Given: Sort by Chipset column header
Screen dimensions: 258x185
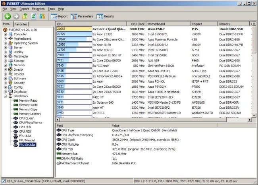Looking at the screenshot, I should click(x=204, y=24).
